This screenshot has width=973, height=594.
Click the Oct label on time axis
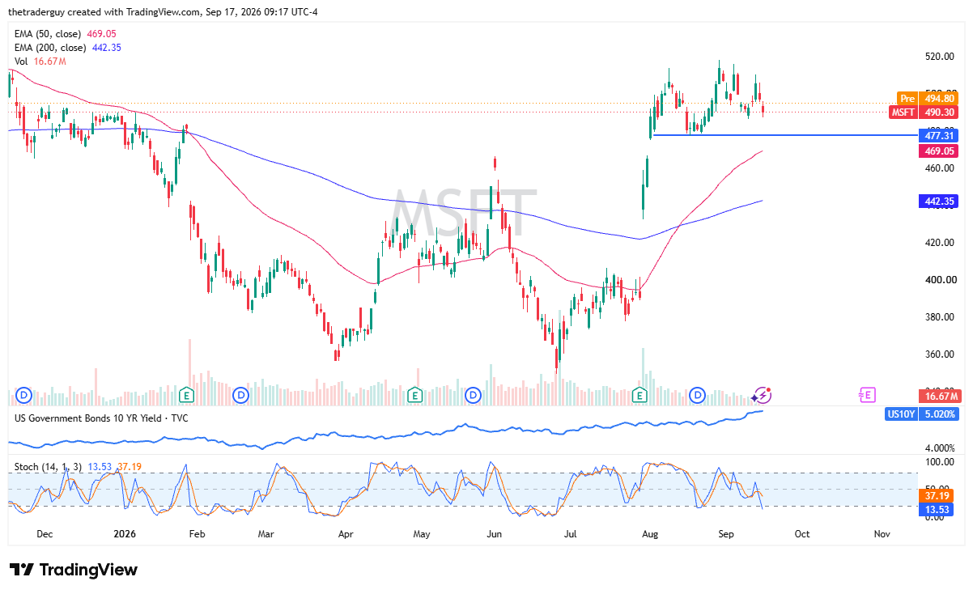pos(802,534)
